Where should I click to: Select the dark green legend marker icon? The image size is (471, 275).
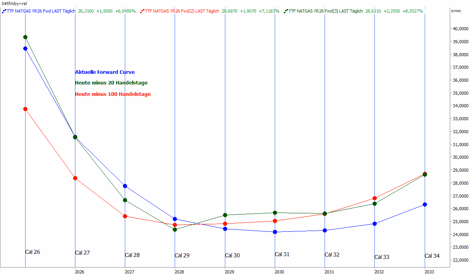(x=286, y=11)
